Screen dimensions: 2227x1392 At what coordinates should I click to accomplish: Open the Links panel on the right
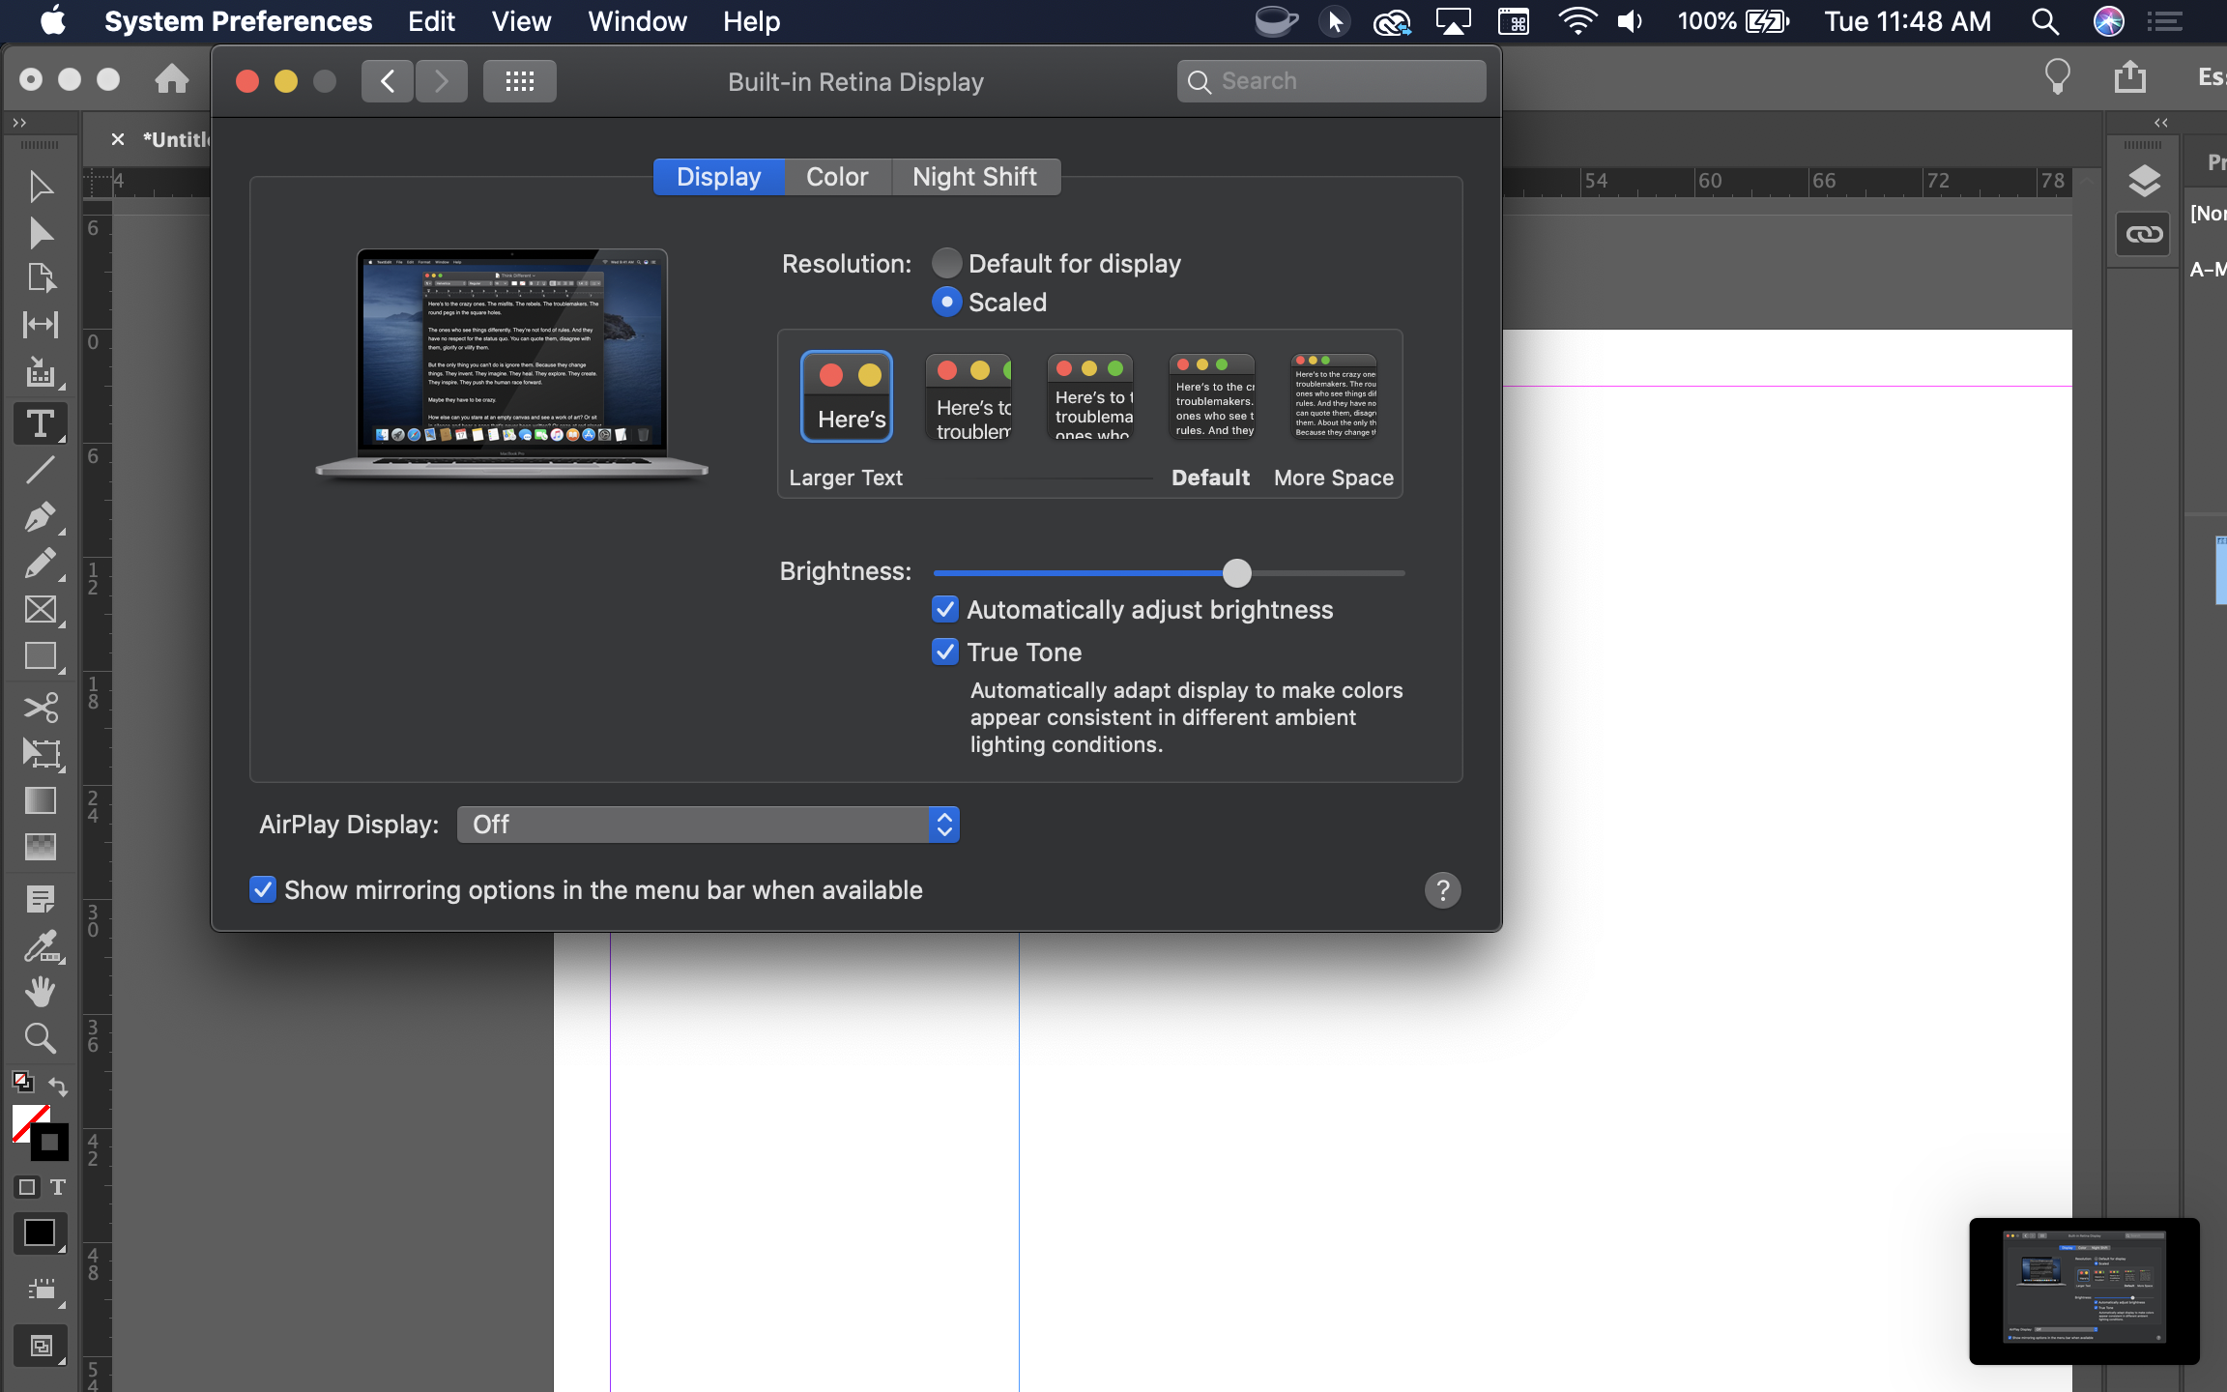(x=2144, y=233)
